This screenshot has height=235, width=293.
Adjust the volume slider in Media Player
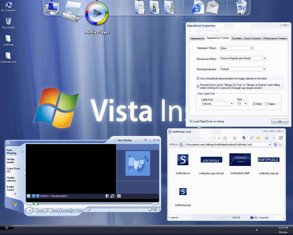pyautogui.click(x=72, y=211)
